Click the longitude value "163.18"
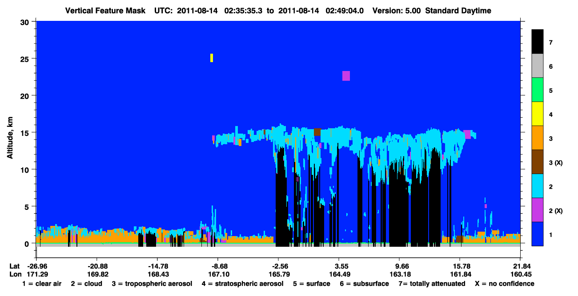Image resolution: width=578 pixels, height=296 pixels. point(399,274)
